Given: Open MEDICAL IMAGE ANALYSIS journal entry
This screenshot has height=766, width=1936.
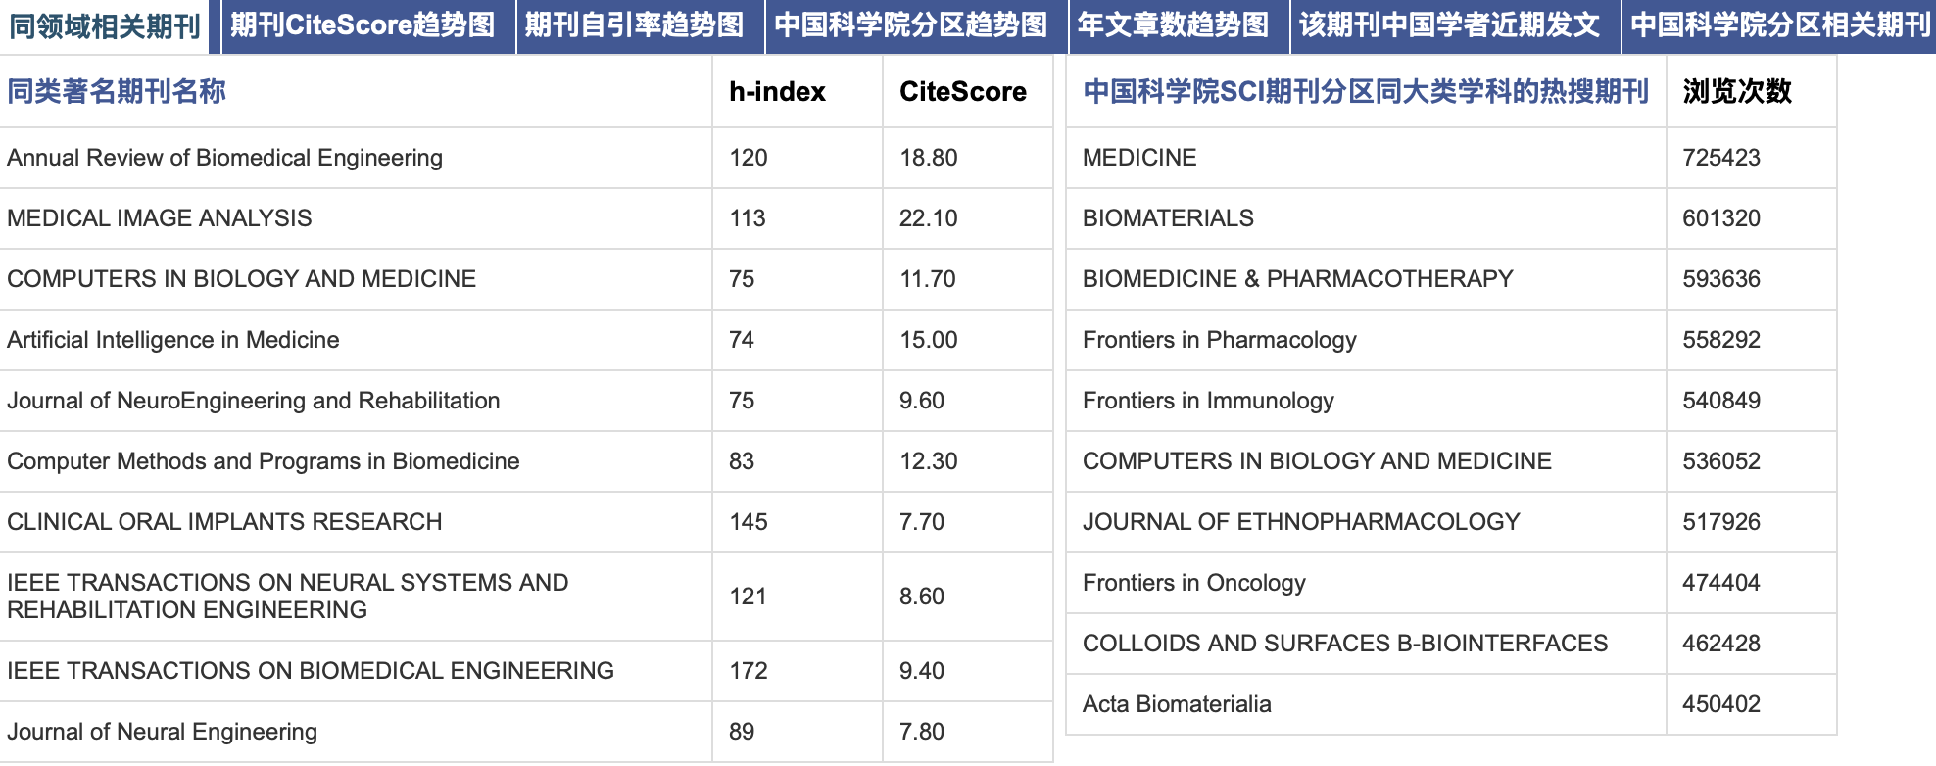Looking at the screenshot, I should click(x=160, y=218).
